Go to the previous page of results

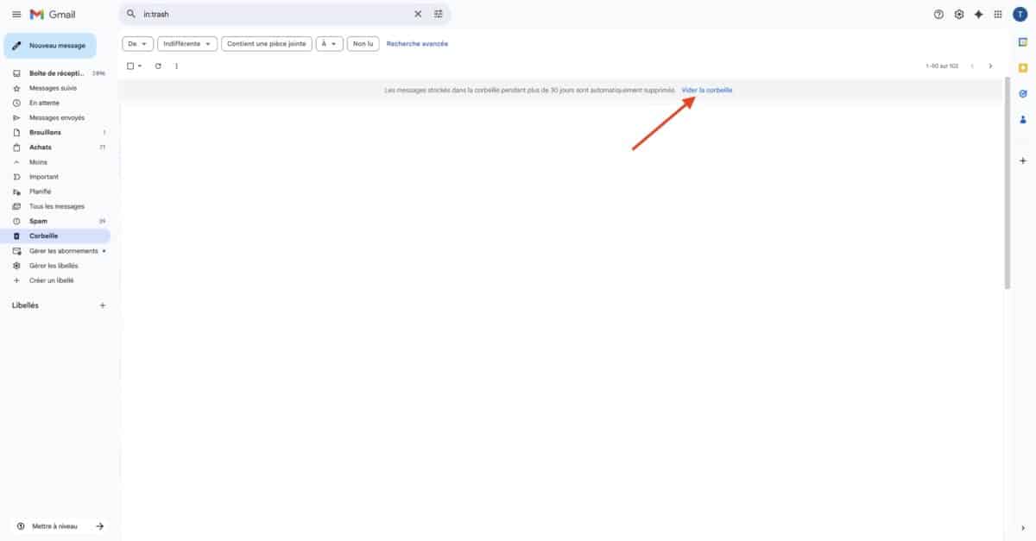(x=972, y=66)
